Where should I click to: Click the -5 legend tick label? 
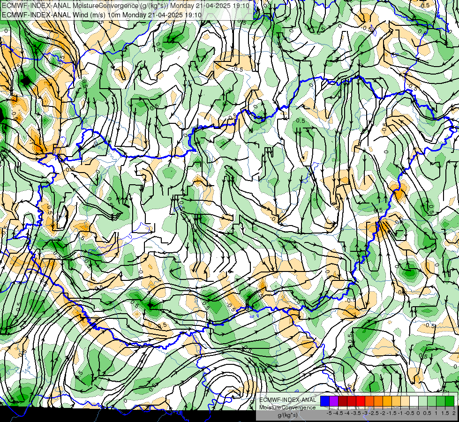329,413
